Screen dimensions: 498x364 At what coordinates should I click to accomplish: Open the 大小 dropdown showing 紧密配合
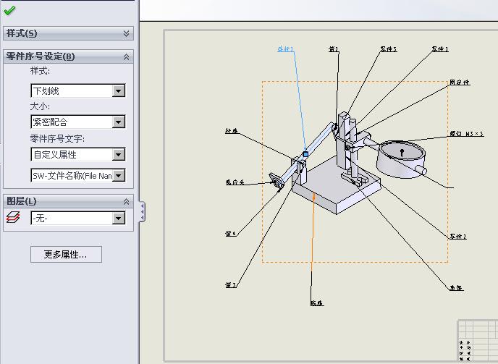(119, 122)
